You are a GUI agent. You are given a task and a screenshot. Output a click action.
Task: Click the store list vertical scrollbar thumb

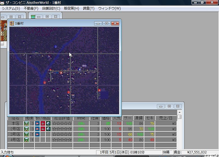(x=179, y=117)
